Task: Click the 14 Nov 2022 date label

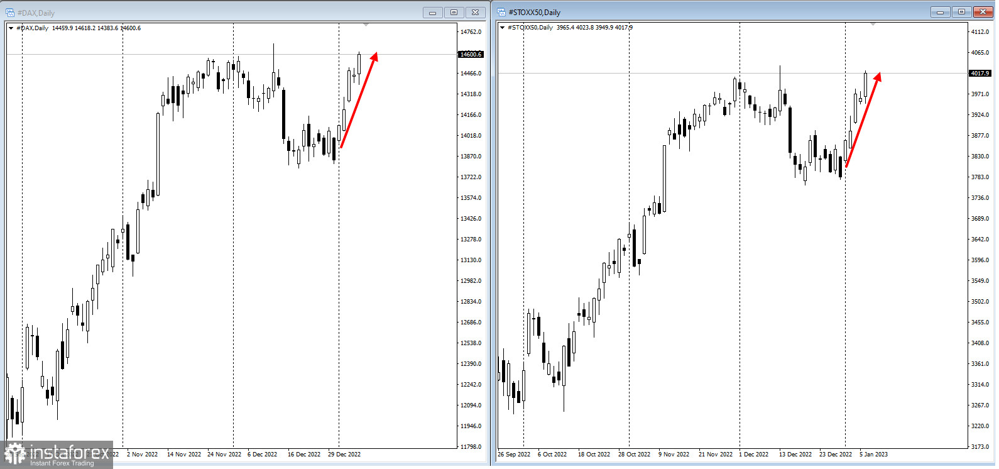Action: pyautogui.click(x=184, y=455)
